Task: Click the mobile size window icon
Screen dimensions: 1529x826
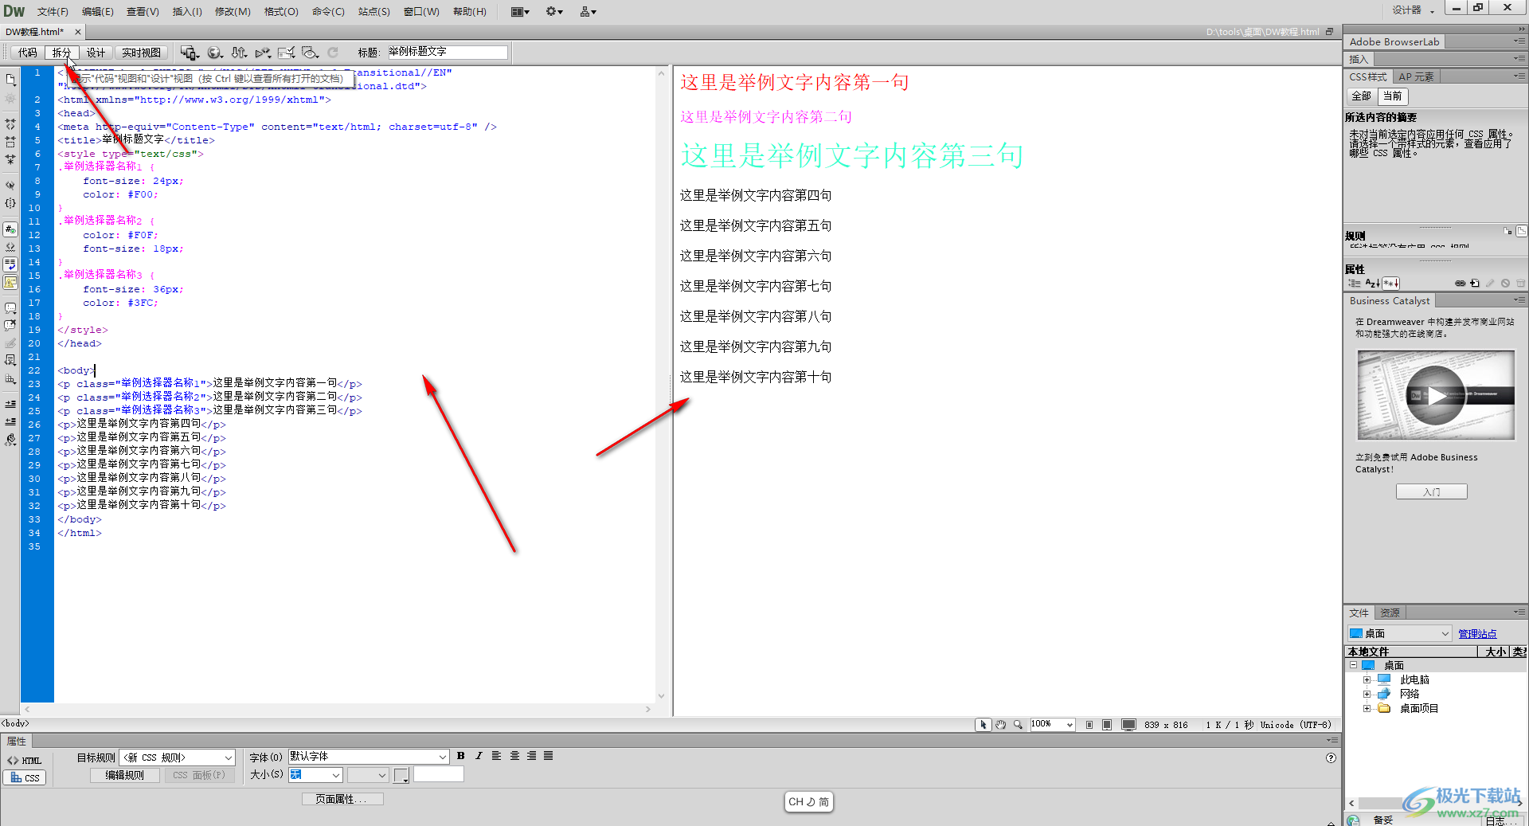Action: (x=1089, y=725)
